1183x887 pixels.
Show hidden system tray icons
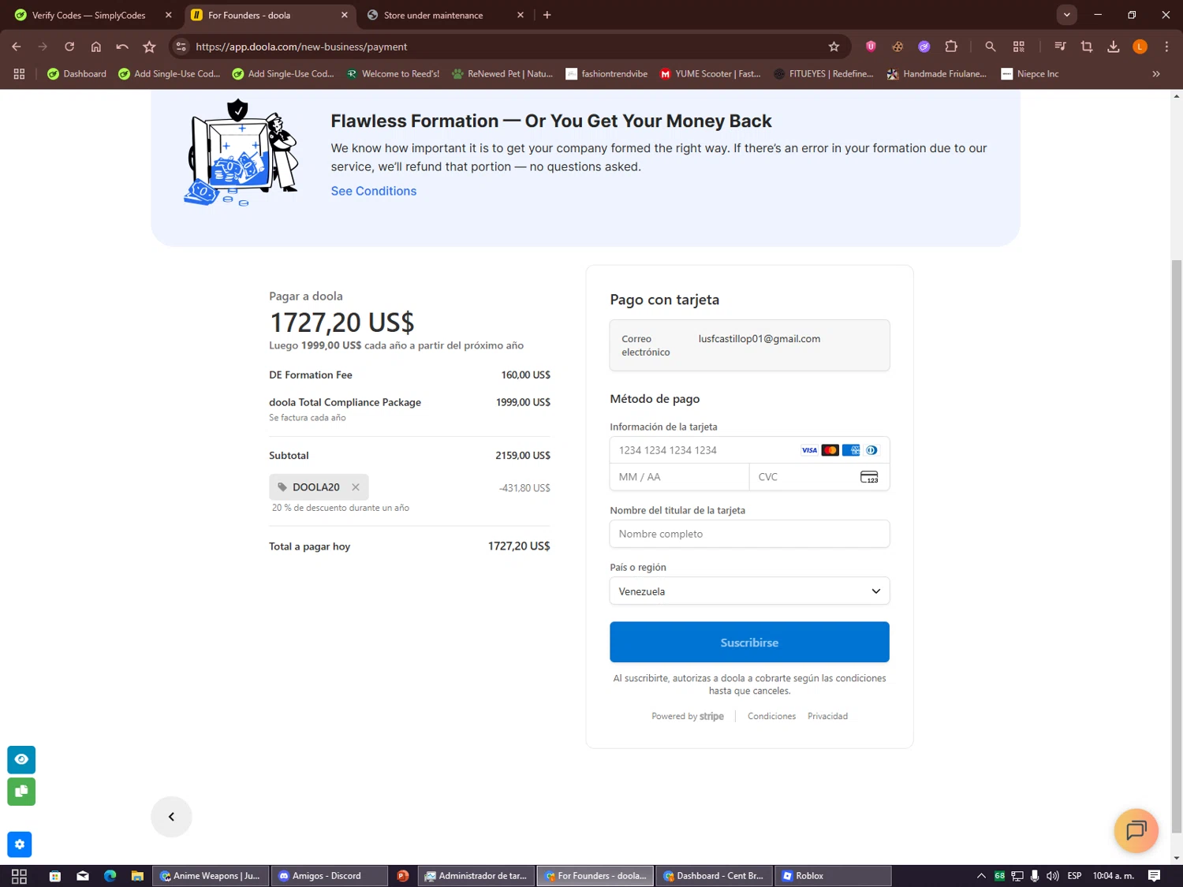click(x=981, y=876)
